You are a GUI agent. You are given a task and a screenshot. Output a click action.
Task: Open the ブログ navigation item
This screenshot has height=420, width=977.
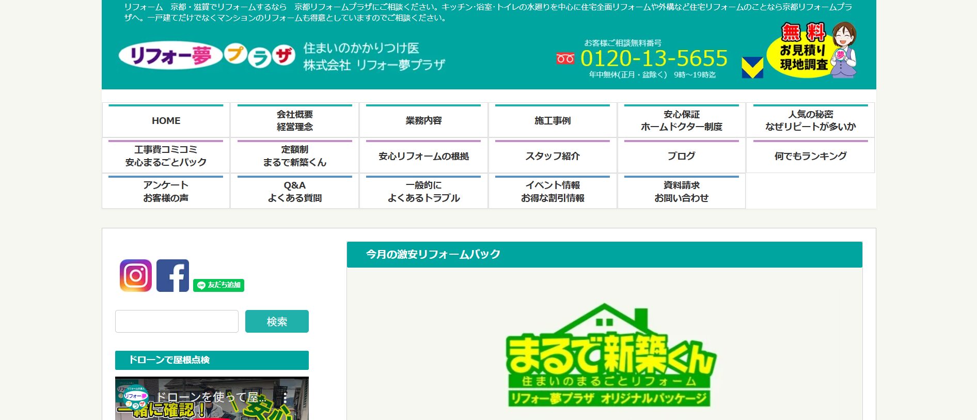[x=681, y=156]
